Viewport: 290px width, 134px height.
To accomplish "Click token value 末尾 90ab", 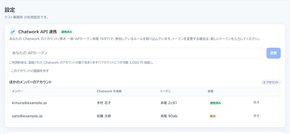I will 169,116.
